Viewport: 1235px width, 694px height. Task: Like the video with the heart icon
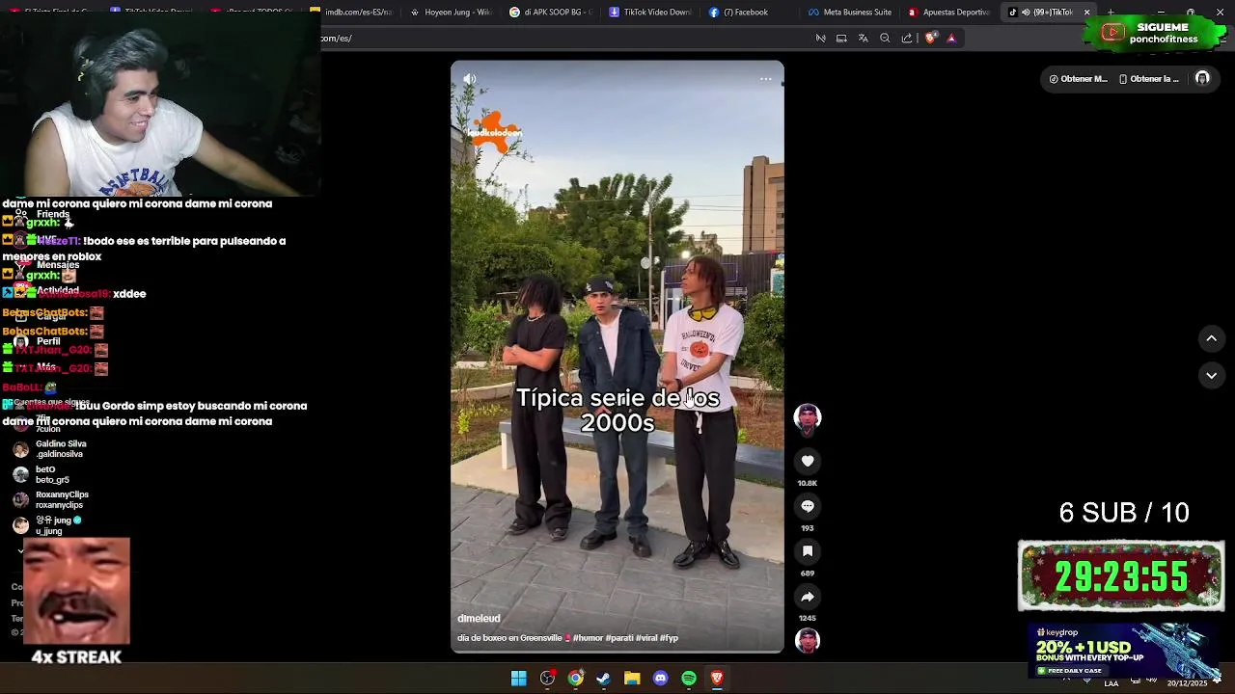coord(808,462)
